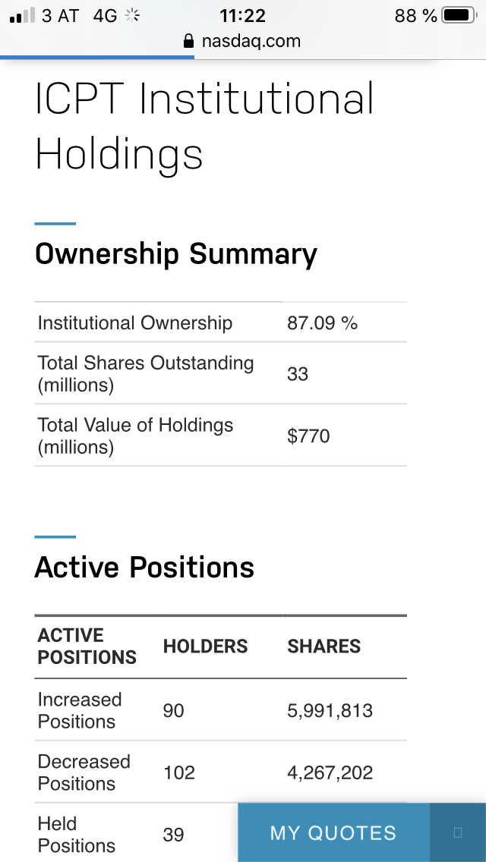The width and height of the screenshot is (486, 862).
Task: Tap the Ownership Summary heading
Action: pos(176,254)
